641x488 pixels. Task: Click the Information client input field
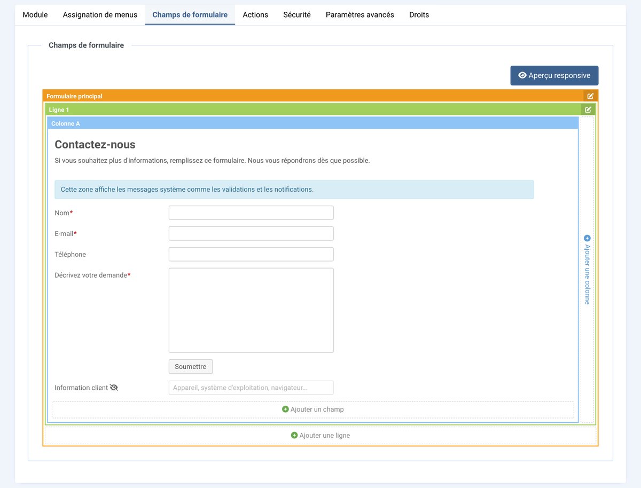tap(251, 388)
